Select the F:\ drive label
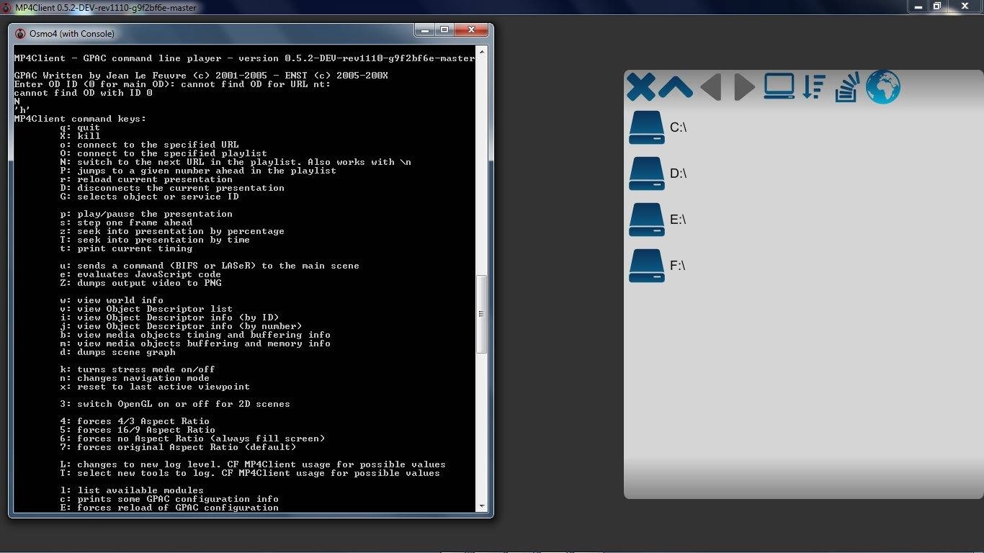The width and height of the screenshot is (984, 553). tap(677, 266)
